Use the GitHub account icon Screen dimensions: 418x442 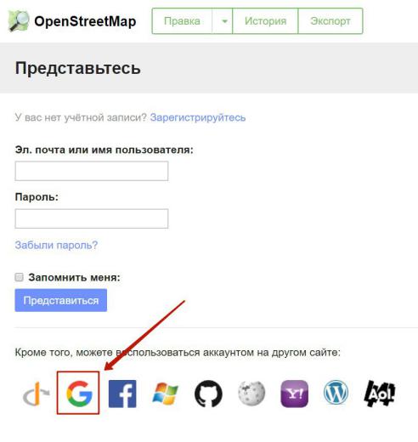pyautogui.click(x=208, y=394)
